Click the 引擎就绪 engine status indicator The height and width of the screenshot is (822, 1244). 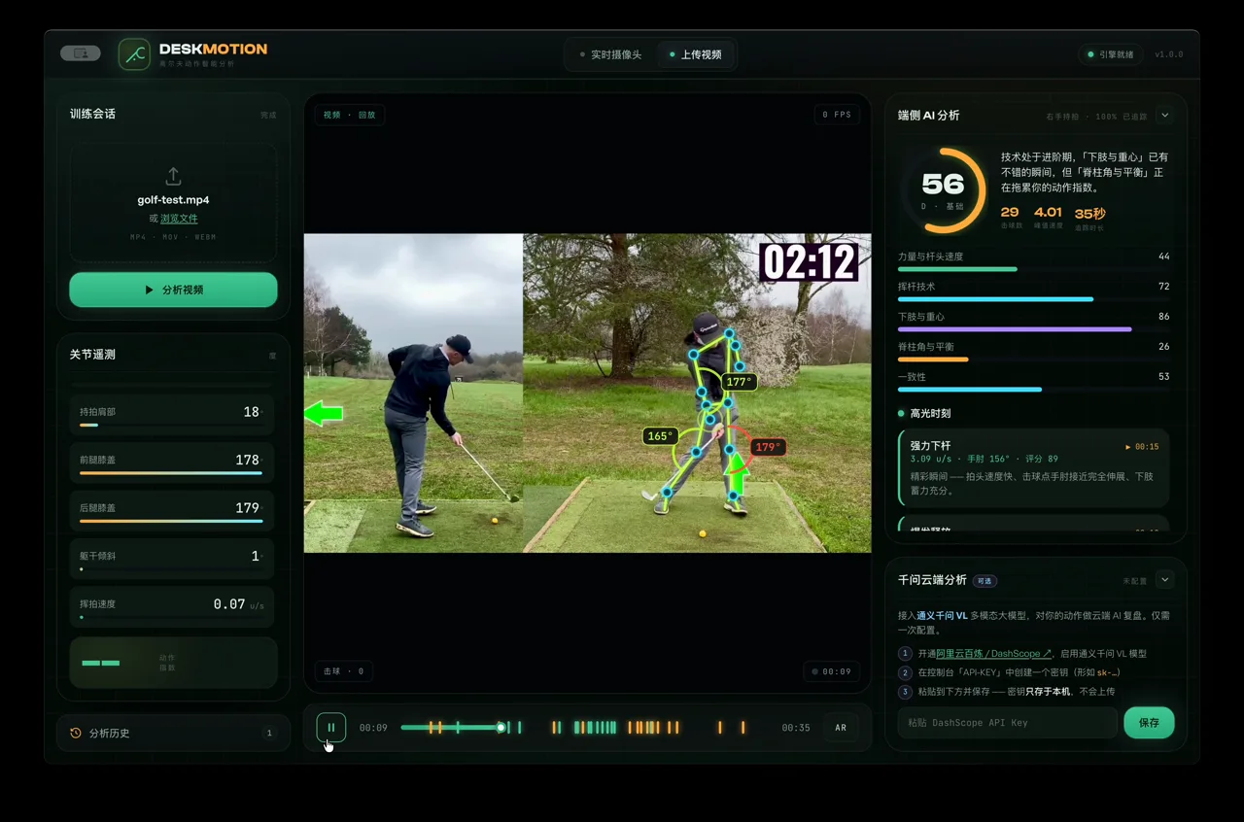(x=1110, y=54)
